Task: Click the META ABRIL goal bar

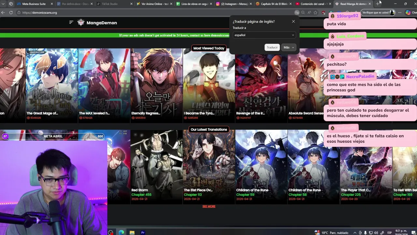Action: (x=53, y=136)
